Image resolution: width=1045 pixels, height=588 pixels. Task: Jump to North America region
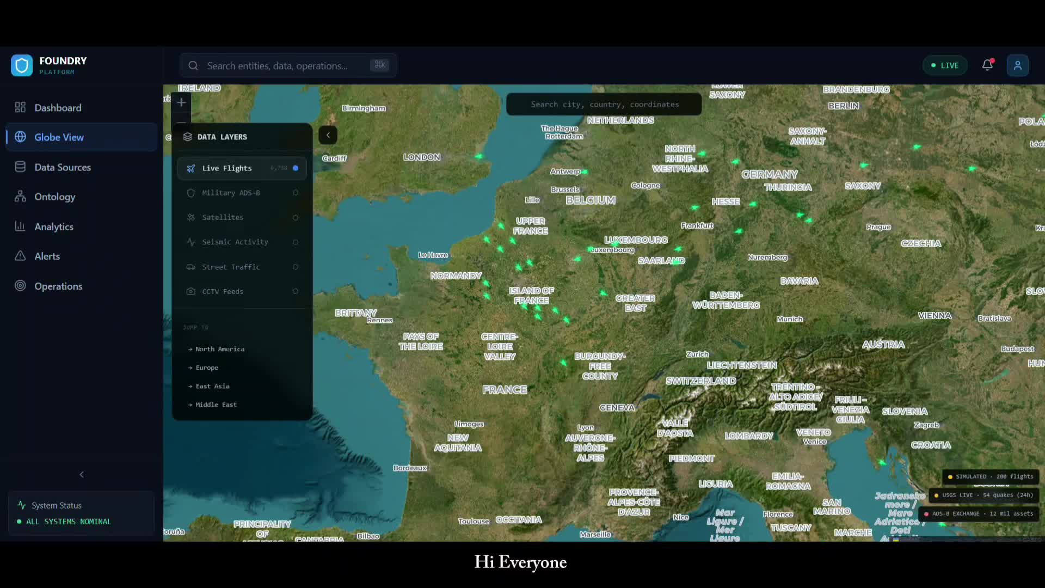[219, 349]
